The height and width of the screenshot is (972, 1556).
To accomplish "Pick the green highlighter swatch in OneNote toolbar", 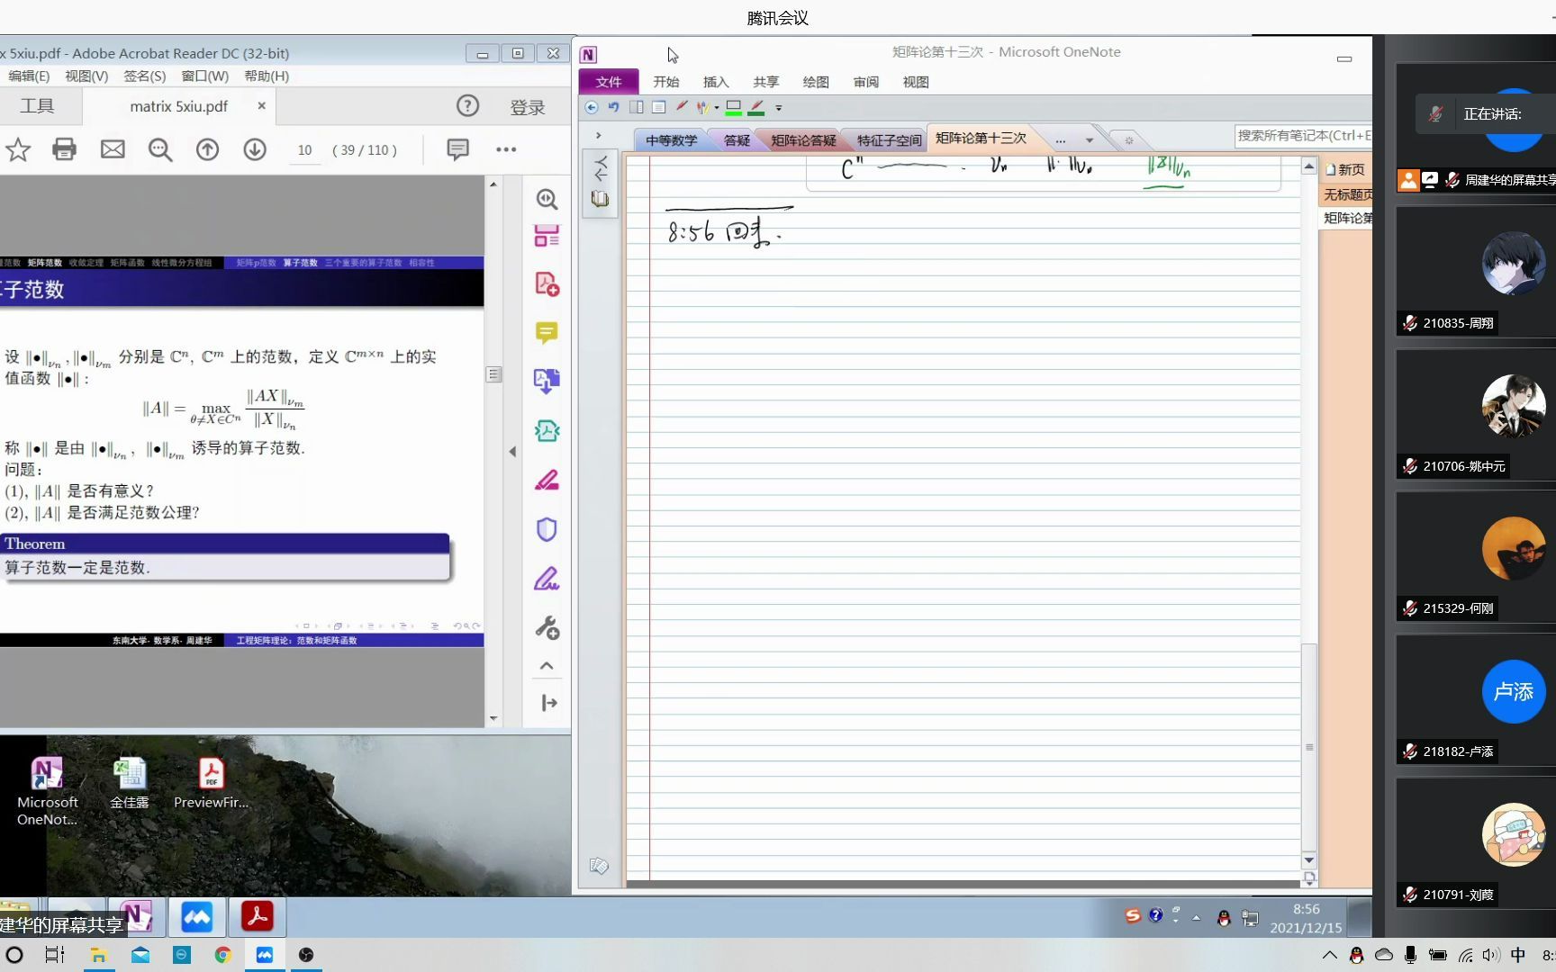I will click(x=734, y=108).
